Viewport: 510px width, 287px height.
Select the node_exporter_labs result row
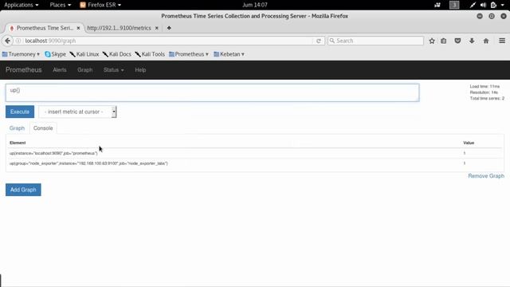point(255,163)
